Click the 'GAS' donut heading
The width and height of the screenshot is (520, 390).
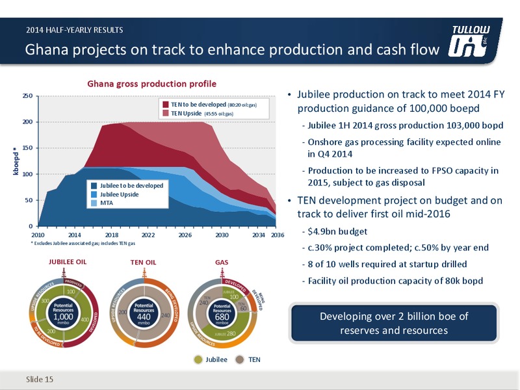click(x=222, y=263)
